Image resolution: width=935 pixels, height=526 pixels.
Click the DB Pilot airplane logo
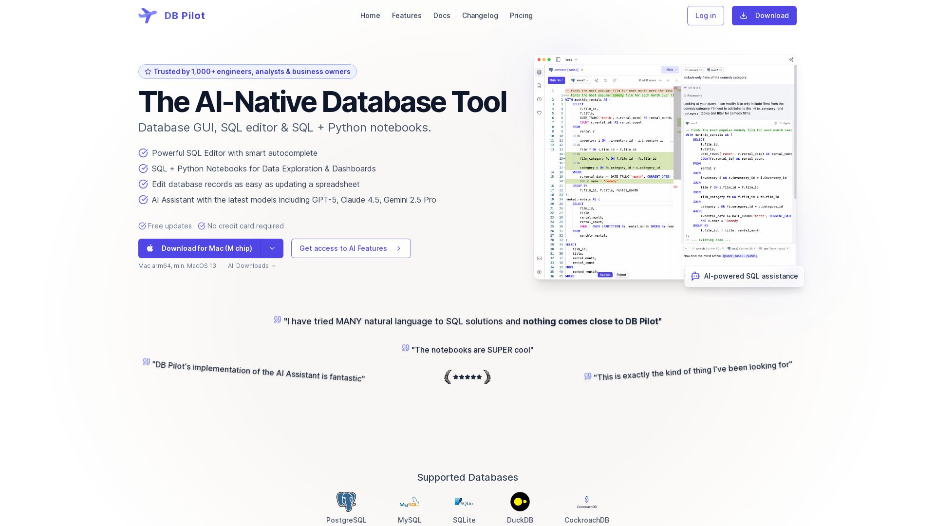click(148, 16)
